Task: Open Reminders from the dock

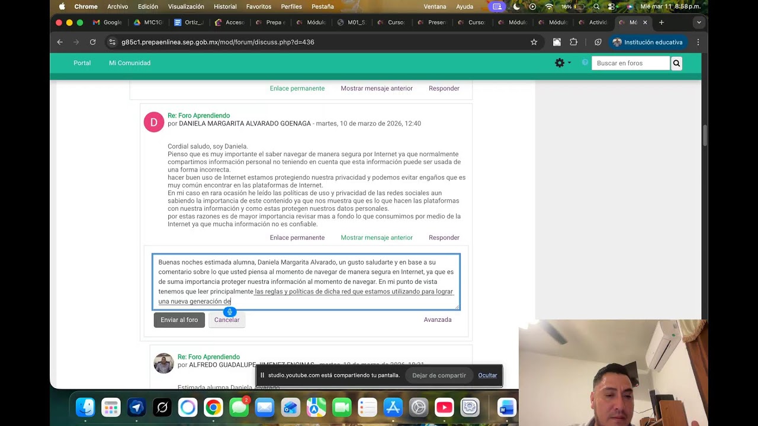Action: [x=367, y=407]
